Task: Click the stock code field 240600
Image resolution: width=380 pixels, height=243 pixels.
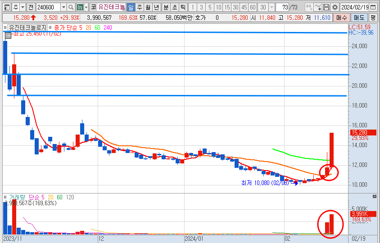Action: pos(48,7)
